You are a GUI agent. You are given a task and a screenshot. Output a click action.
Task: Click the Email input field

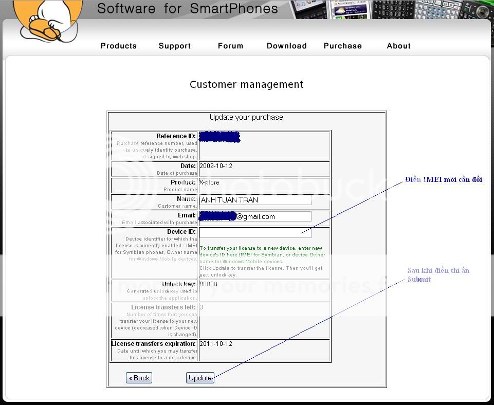[x=255, y=216]
